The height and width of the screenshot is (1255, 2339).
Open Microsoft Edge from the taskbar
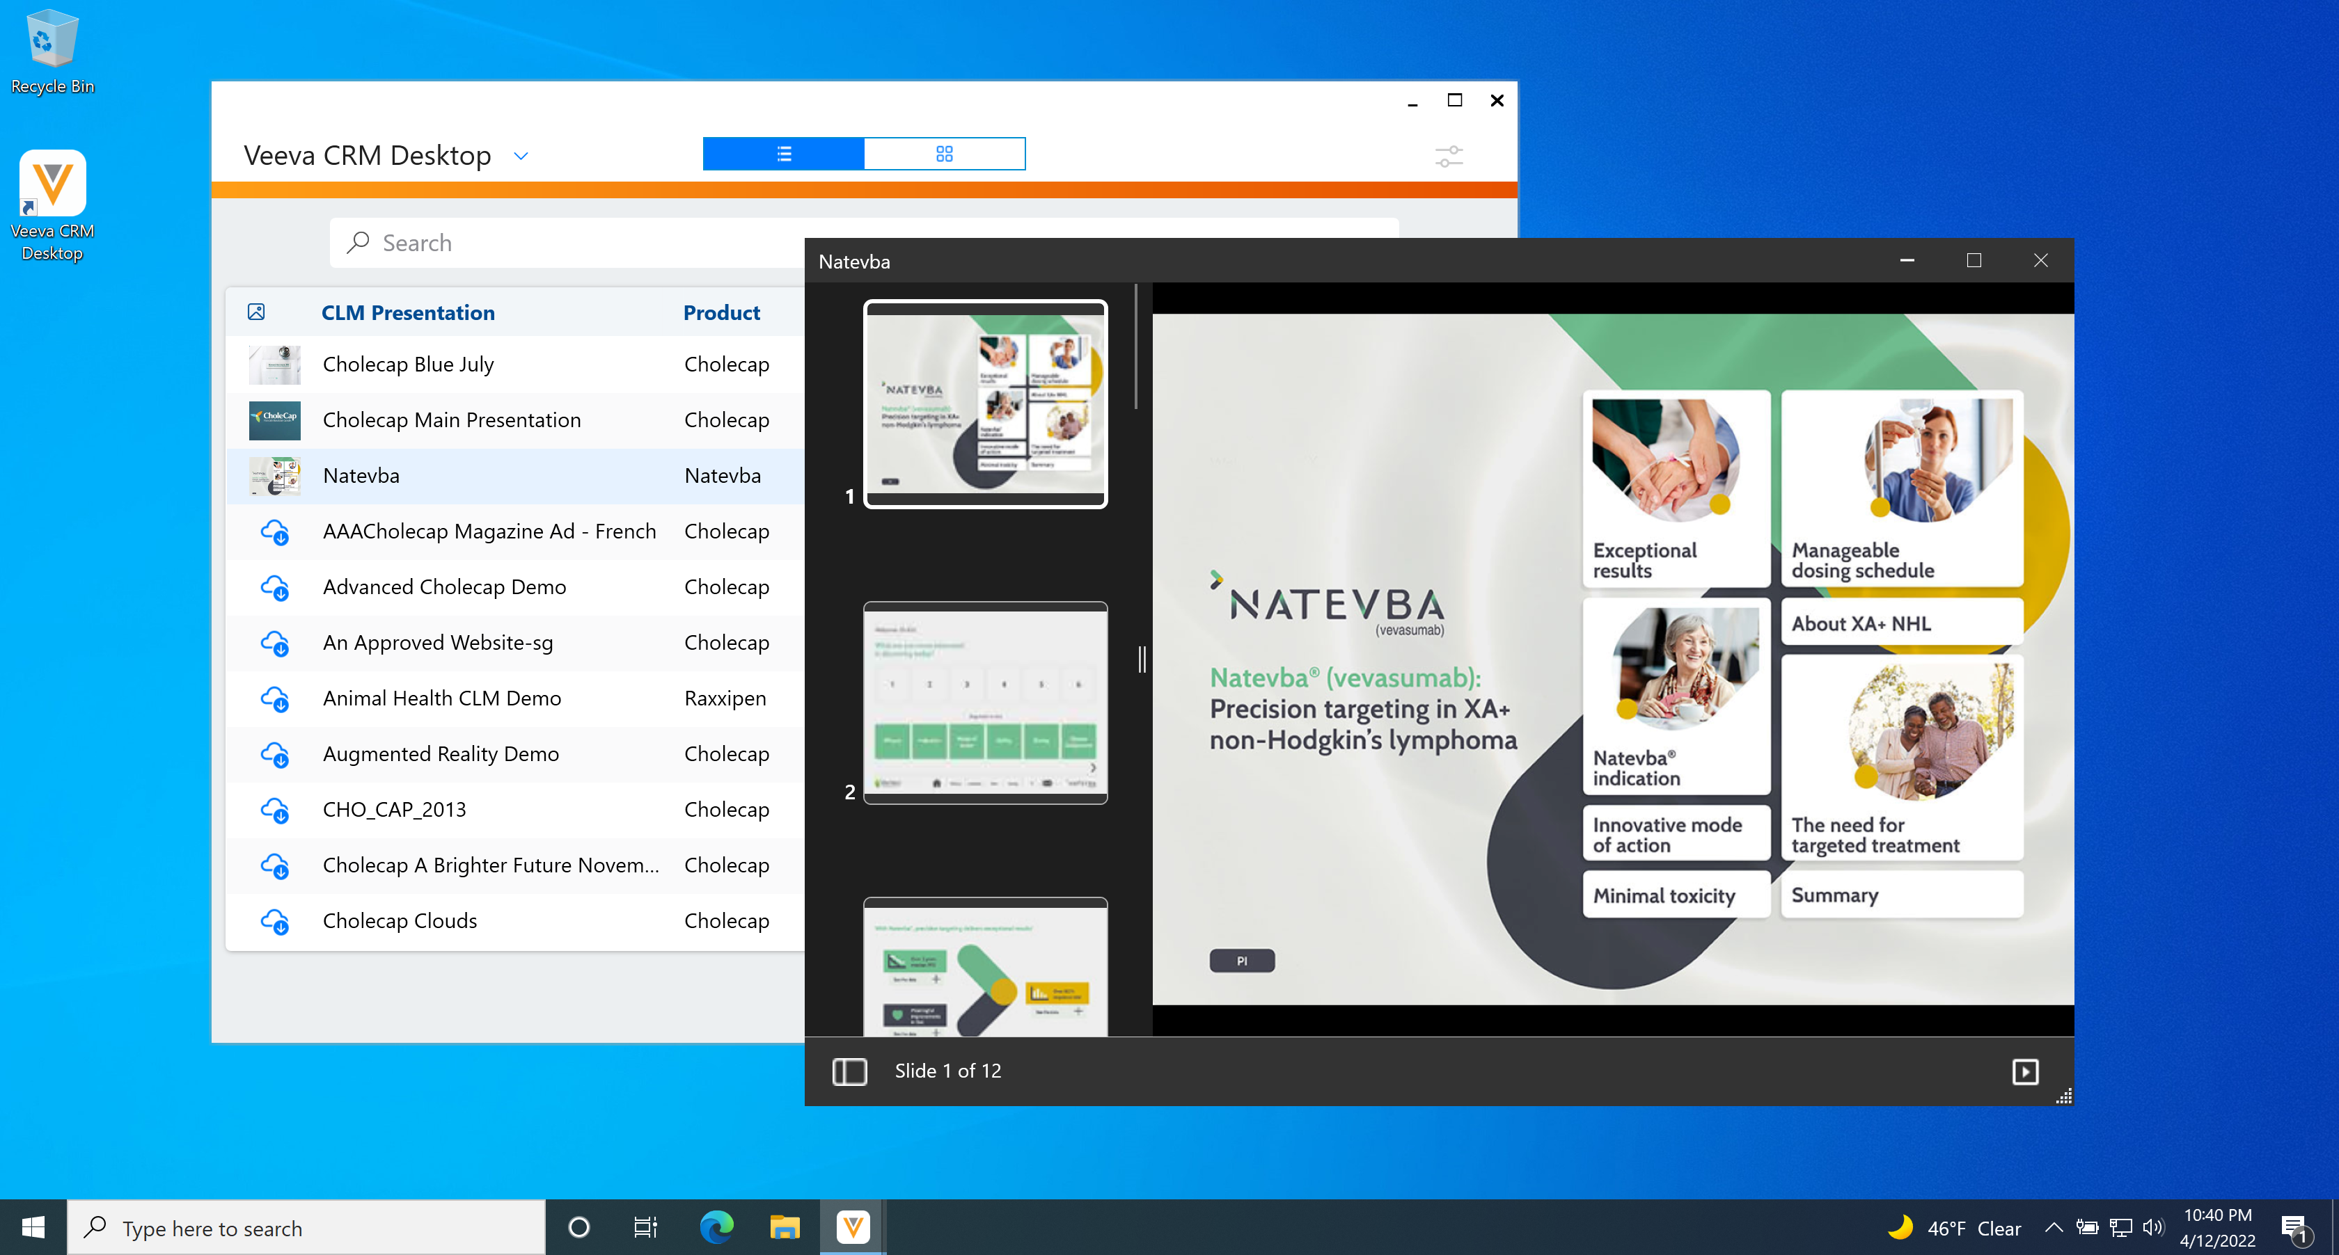click(716, 1228)
